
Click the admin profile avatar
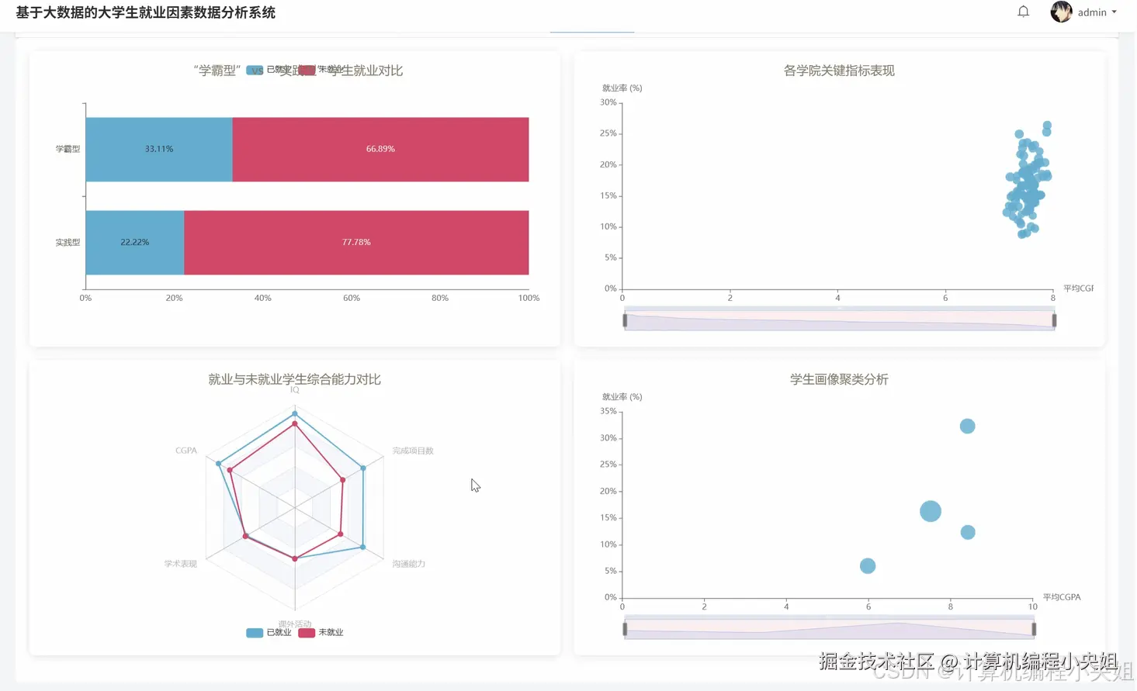click(x=1061, y=12)
